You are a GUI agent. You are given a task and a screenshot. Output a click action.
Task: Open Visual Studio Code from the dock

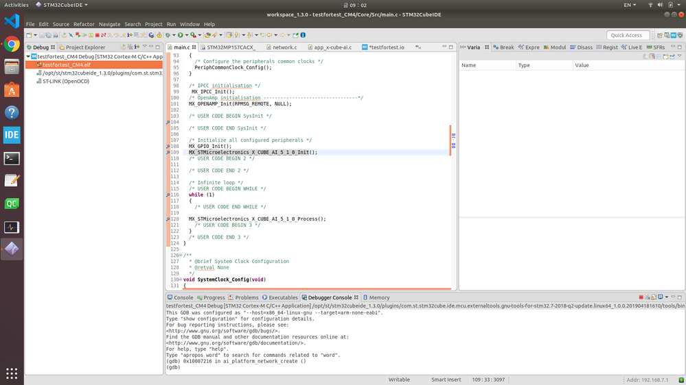click(x=12, y=21)
